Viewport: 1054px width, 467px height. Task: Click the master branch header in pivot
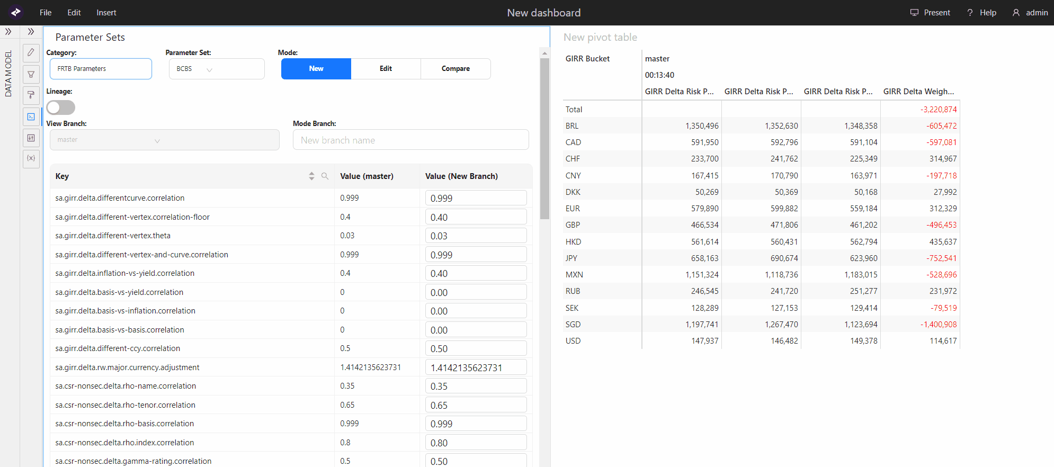tap(657, 59)
